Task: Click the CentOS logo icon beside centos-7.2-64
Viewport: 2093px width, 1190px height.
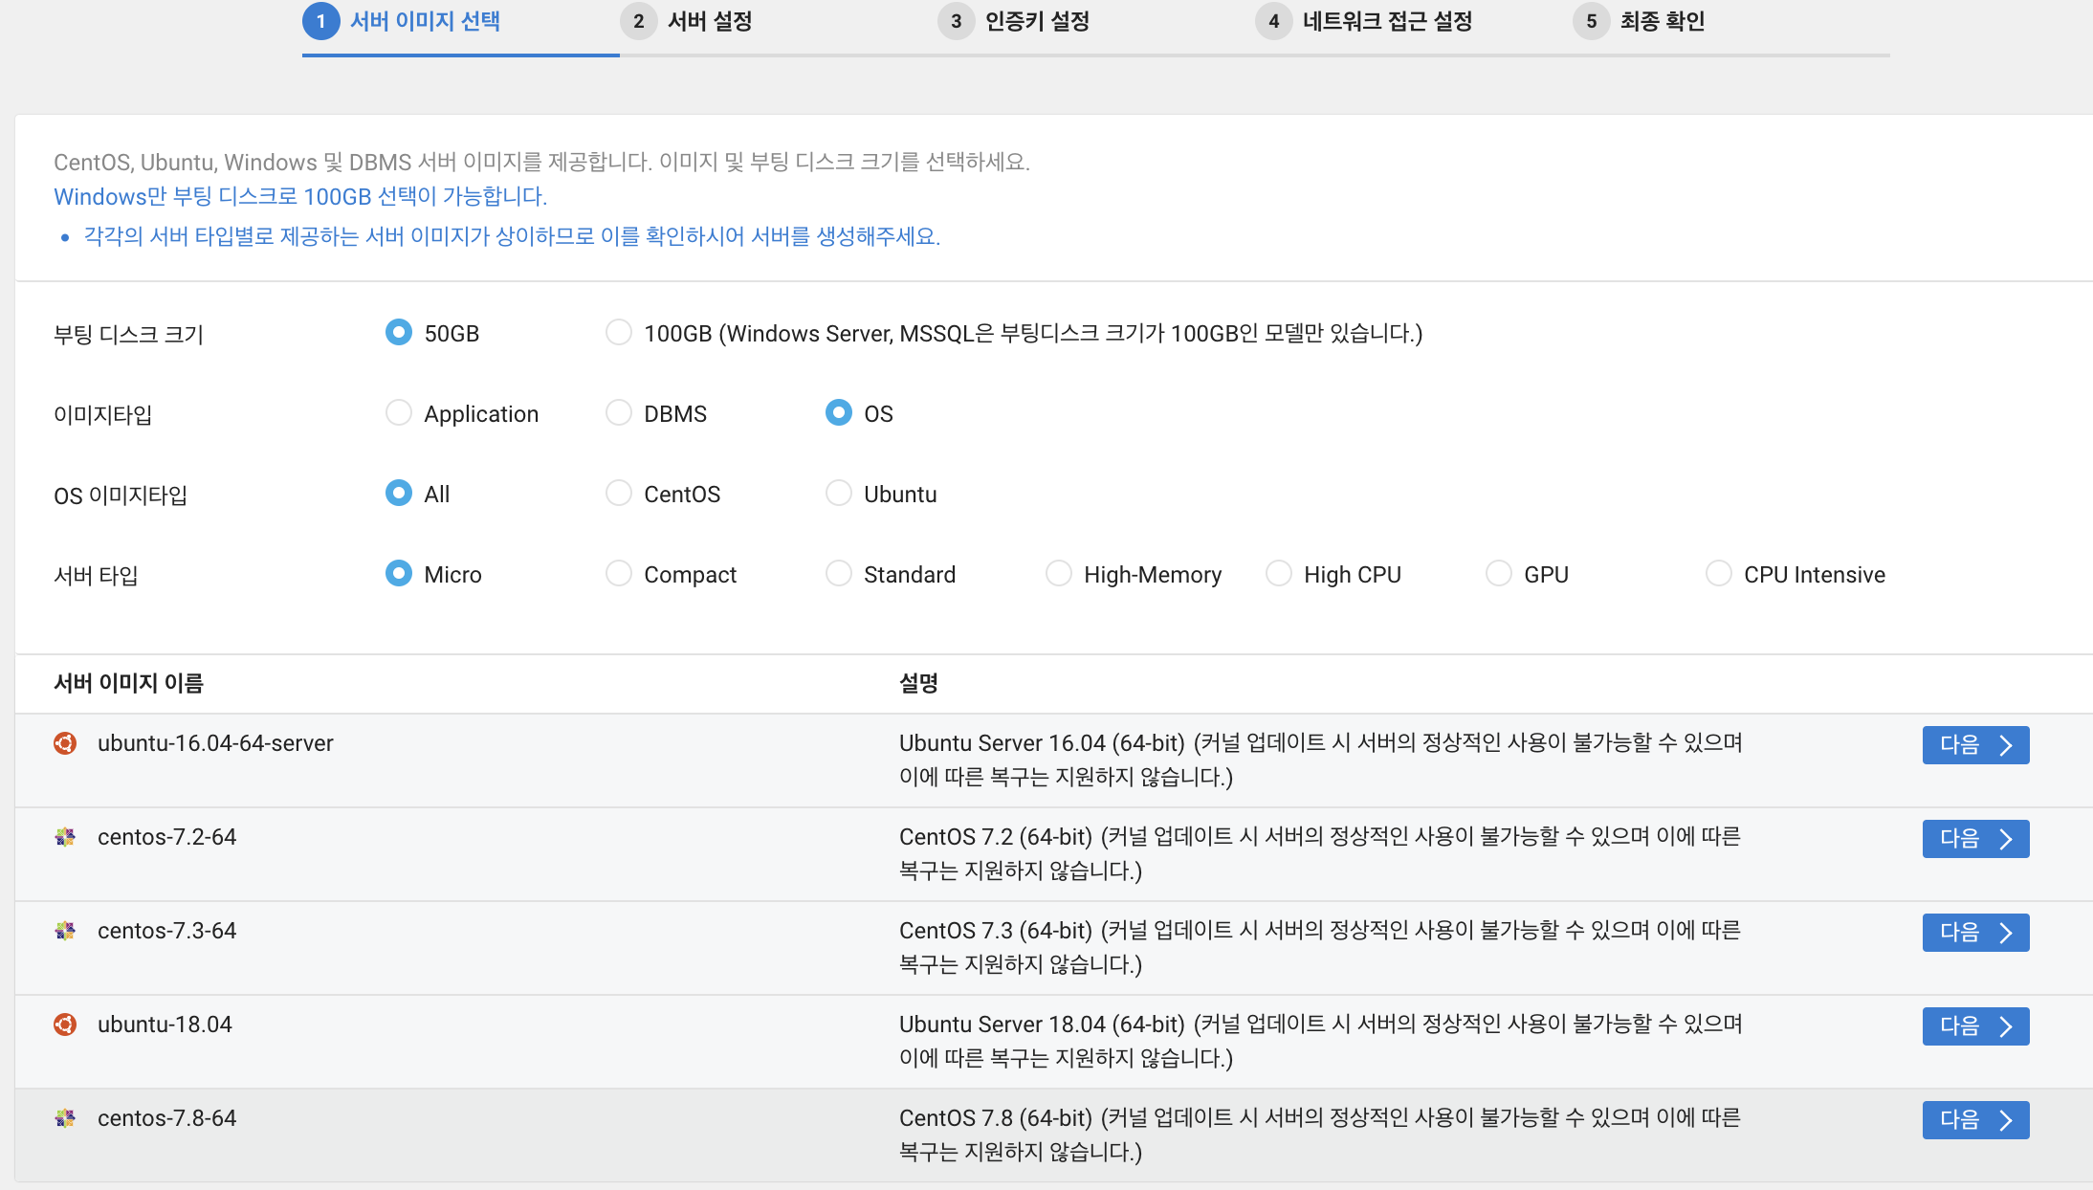Action: point(65,837)
